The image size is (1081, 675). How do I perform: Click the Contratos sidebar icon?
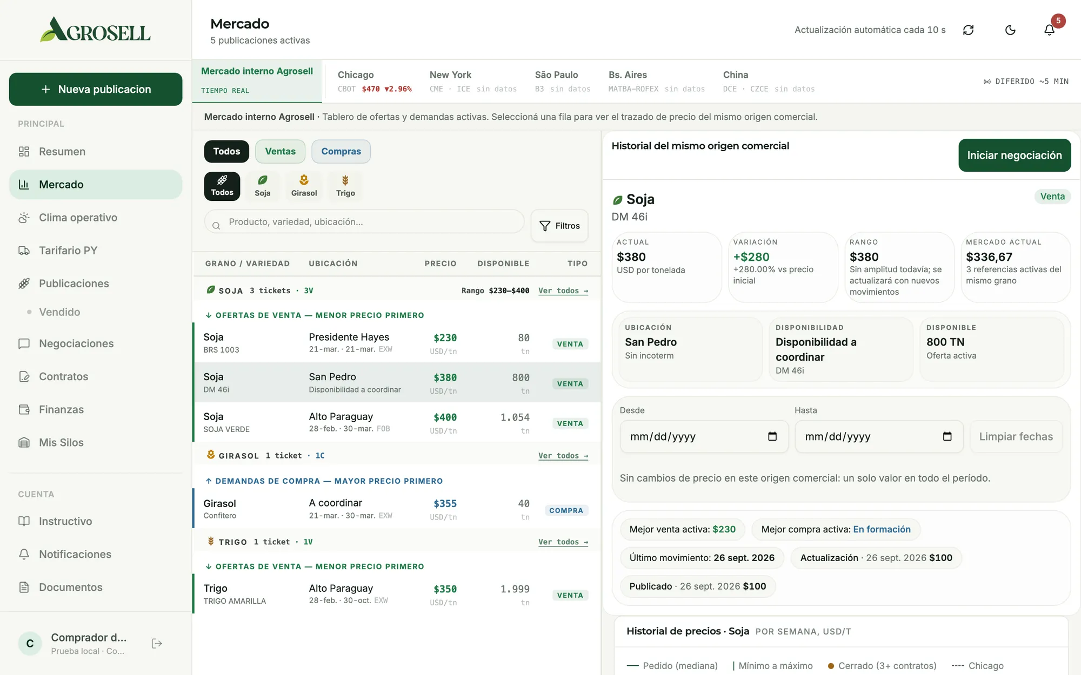click(x=24, y=376)
